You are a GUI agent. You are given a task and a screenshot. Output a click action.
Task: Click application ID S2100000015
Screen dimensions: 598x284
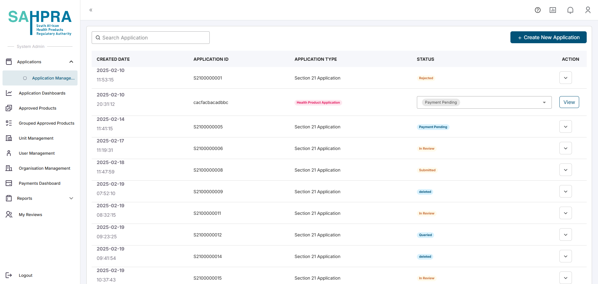click(x=207, y=278)
